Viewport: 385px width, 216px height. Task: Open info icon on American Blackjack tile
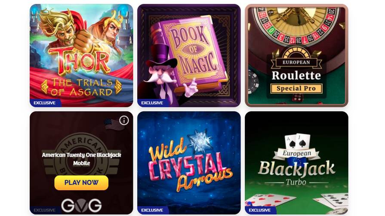[124, 120]
